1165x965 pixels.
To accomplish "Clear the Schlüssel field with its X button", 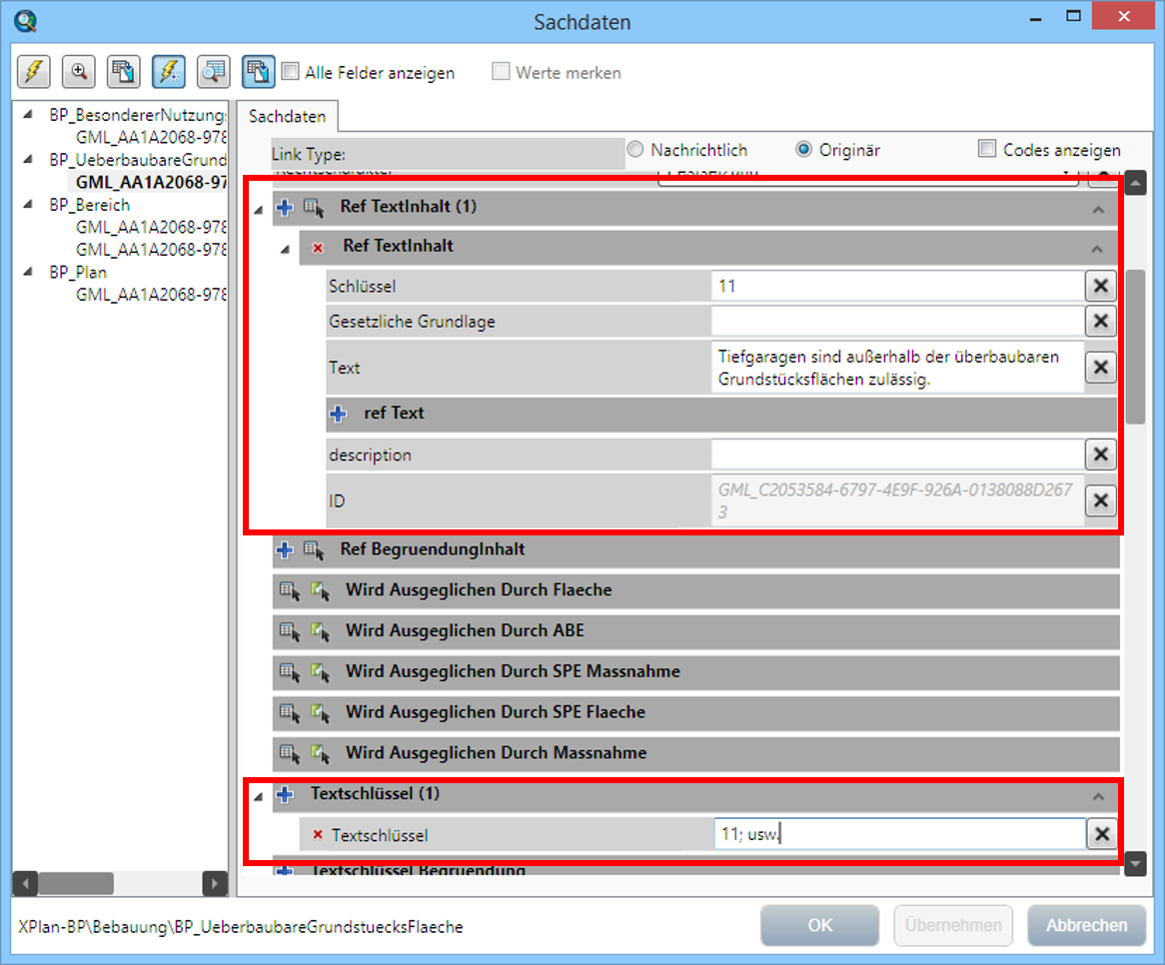I will tap(1100, 287).
